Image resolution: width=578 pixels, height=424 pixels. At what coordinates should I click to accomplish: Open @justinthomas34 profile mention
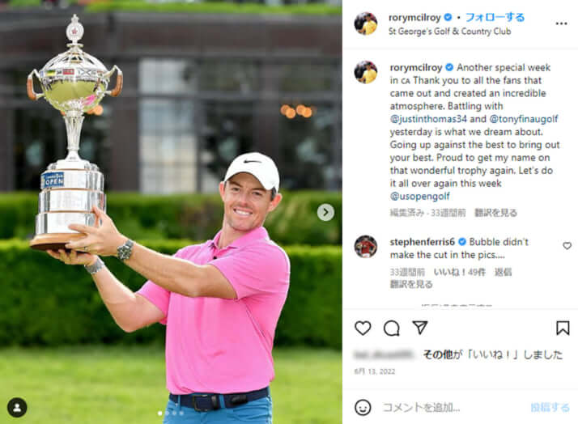(x=428, y=119)
